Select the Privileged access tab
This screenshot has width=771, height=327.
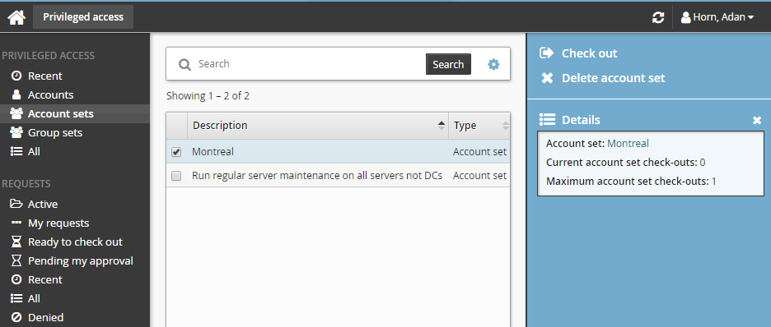point(83,17)
